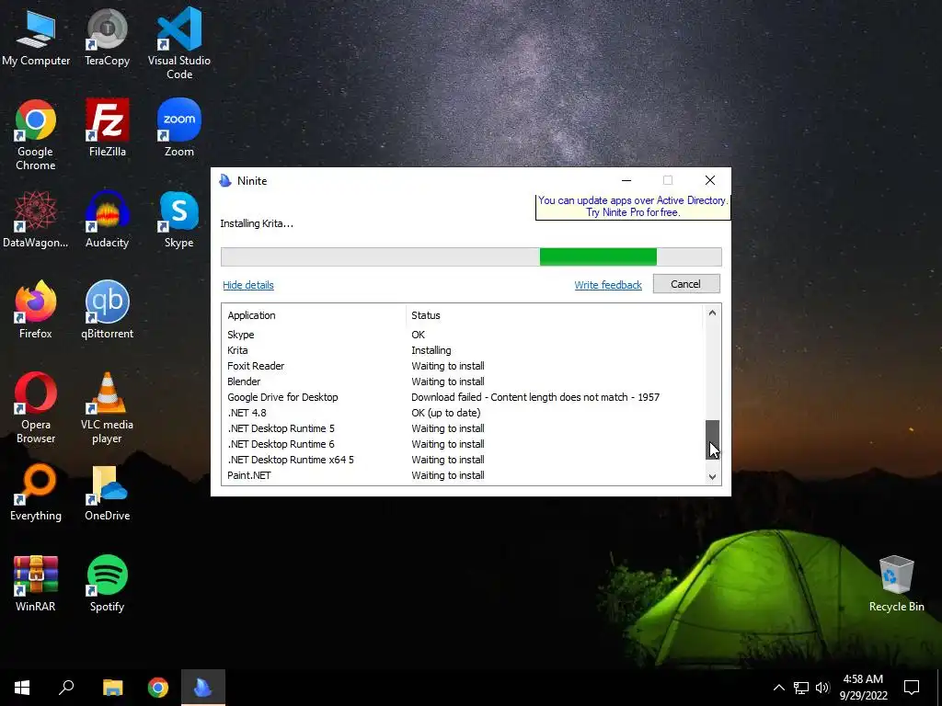Open the Windows Start menu
Image resolution: width=942 pixels, height=706 pixels.
[x=22, y=688]
